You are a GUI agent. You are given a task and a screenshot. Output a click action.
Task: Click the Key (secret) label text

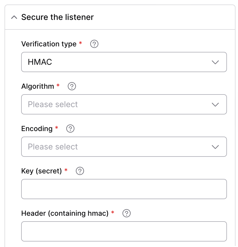(x=42, y=171)
